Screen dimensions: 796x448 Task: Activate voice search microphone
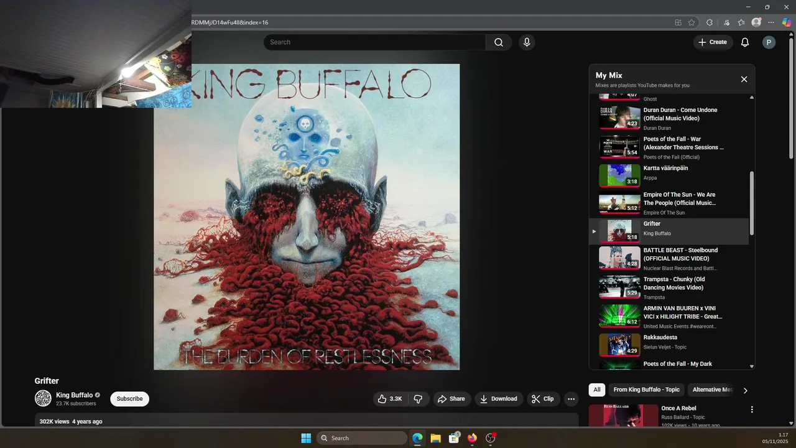coord(527,42)
